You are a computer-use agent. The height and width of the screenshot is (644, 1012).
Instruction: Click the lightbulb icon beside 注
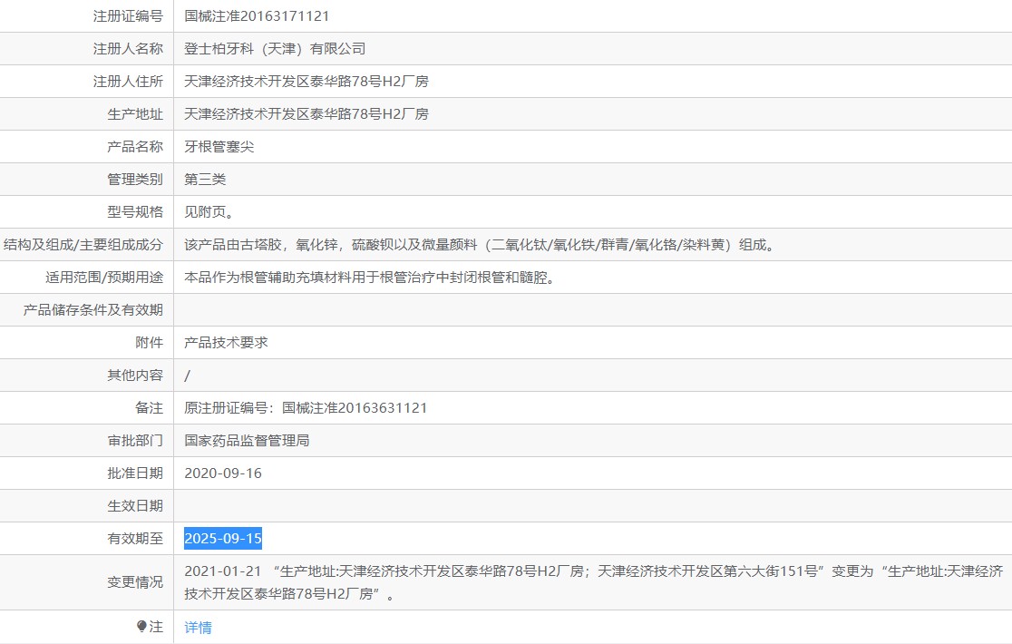click(x=142, y=627)
